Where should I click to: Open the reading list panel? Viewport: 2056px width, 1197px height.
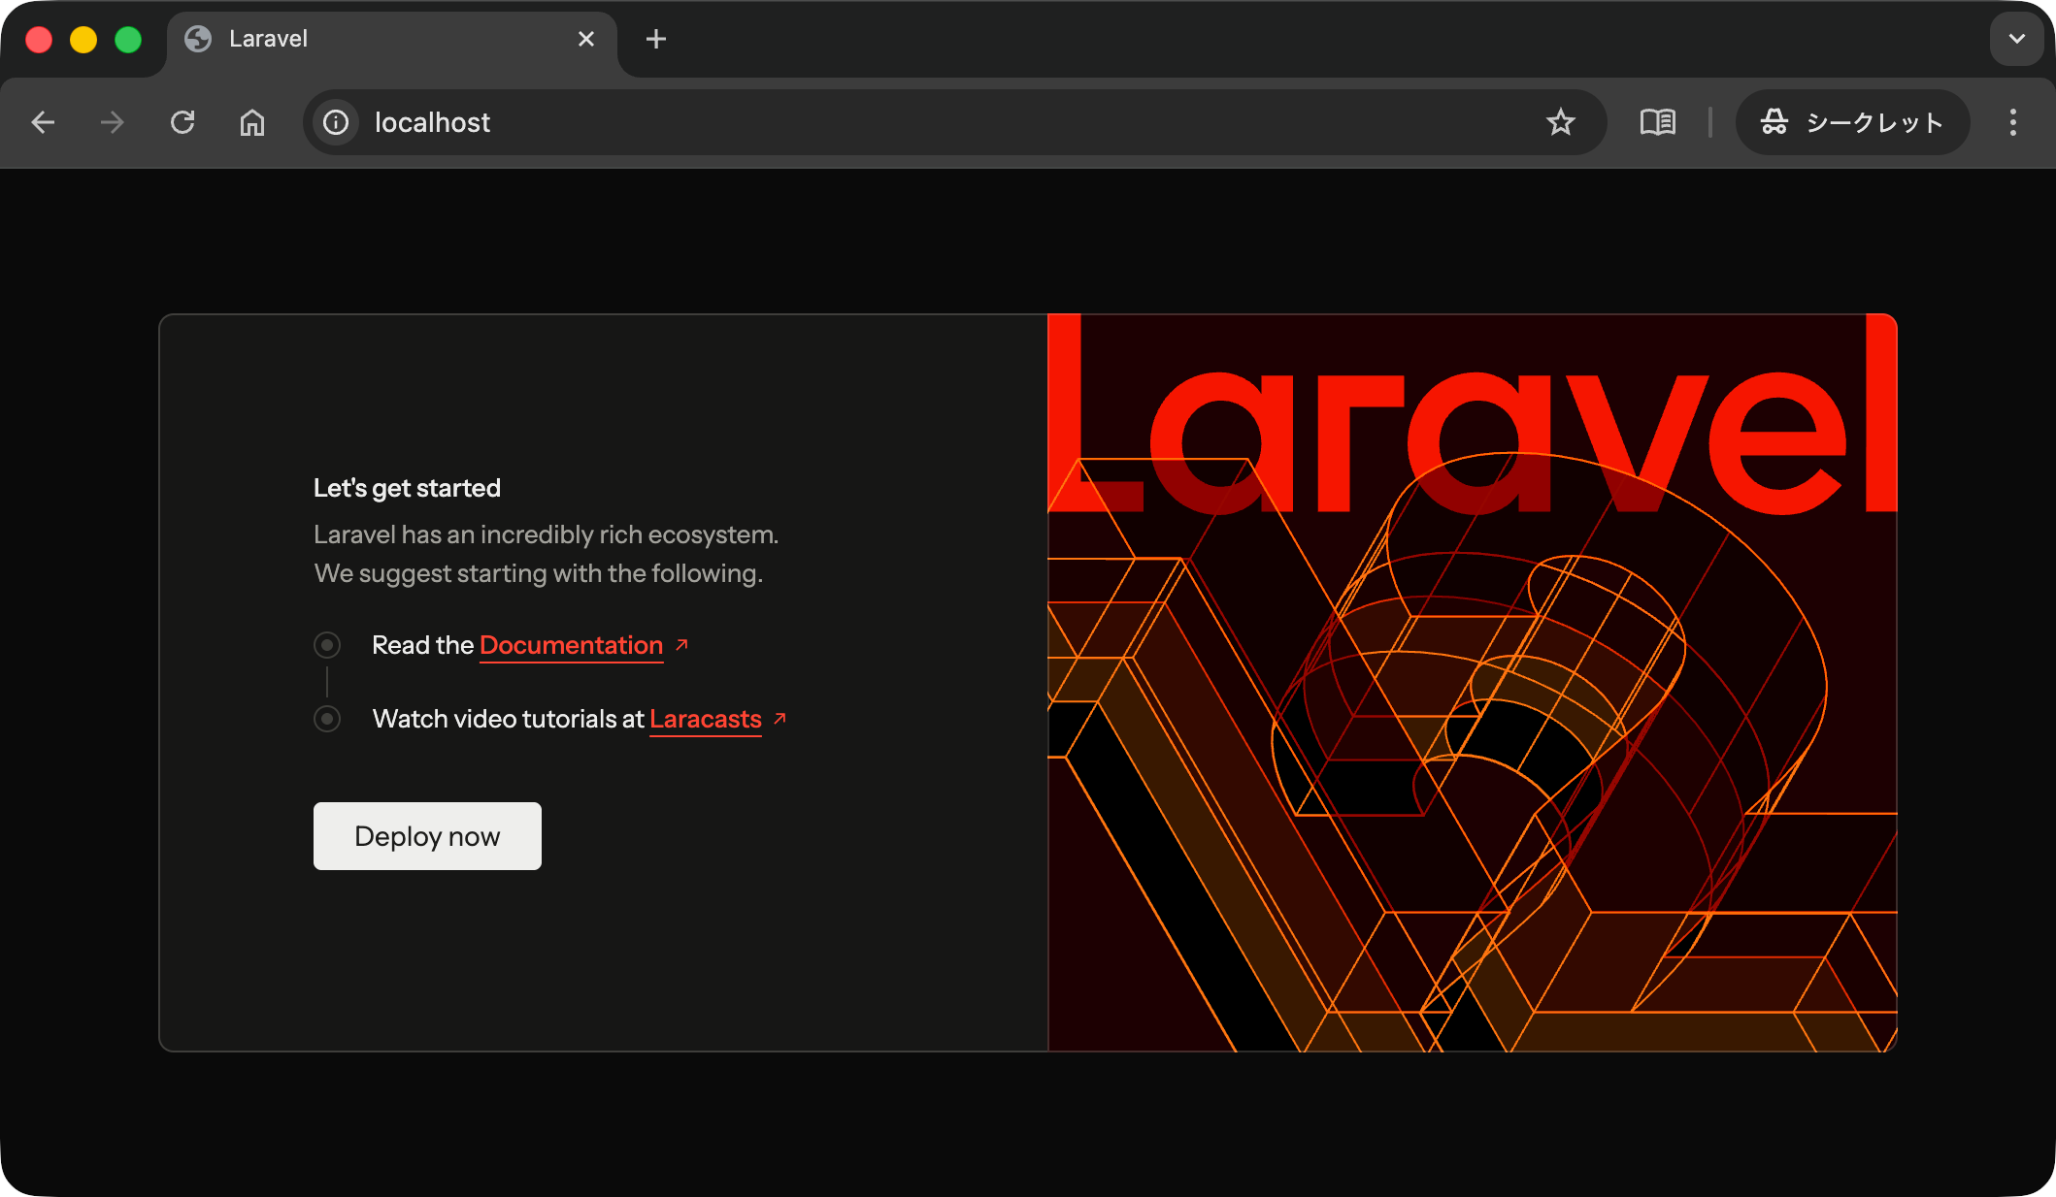pos(1658,122)
